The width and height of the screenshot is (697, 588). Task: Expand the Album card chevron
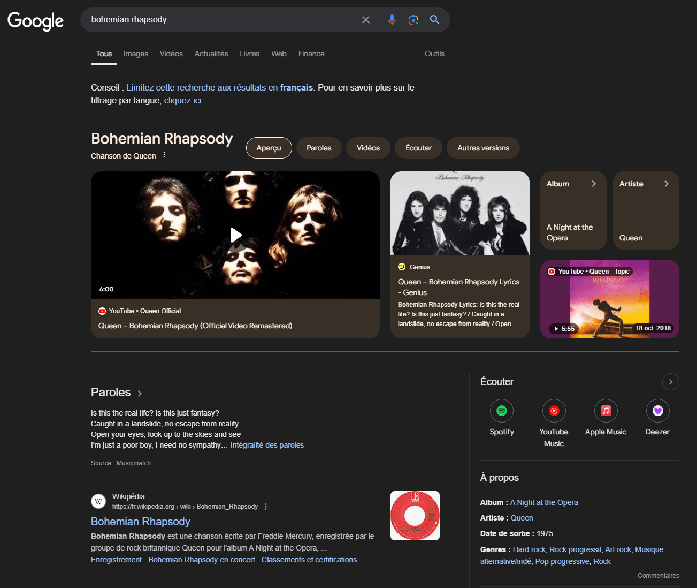[x=594, y=184]
